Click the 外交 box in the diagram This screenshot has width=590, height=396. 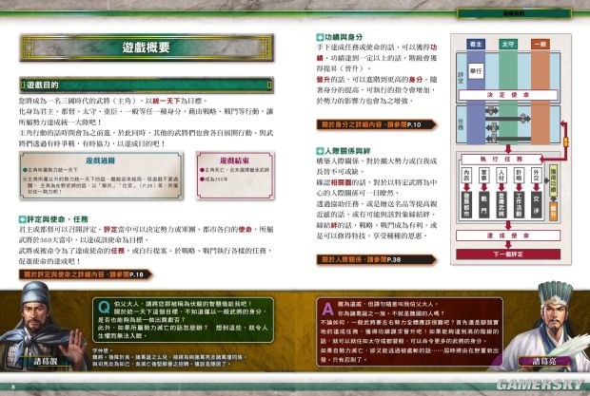point(536,175)
